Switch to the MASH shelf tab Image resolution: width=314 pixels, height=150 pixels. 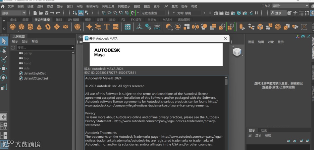(167, 20)
